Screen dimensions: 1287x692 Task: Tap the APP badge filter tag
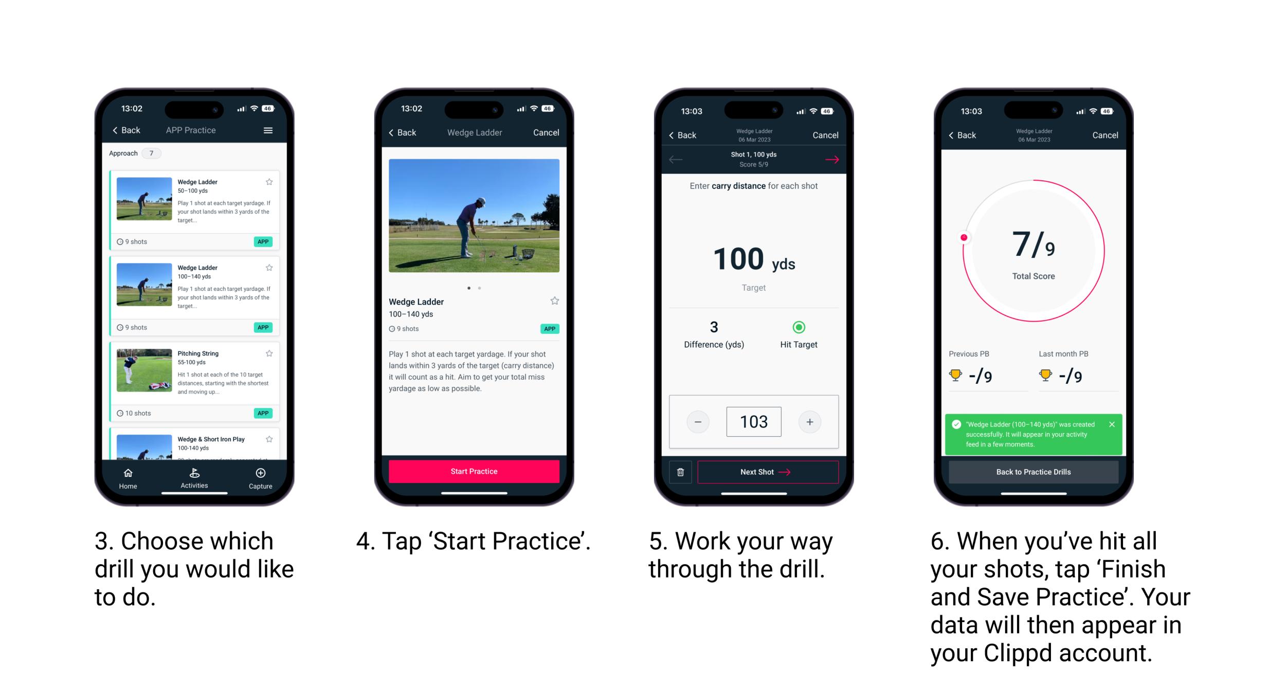(x=264, y=241)
